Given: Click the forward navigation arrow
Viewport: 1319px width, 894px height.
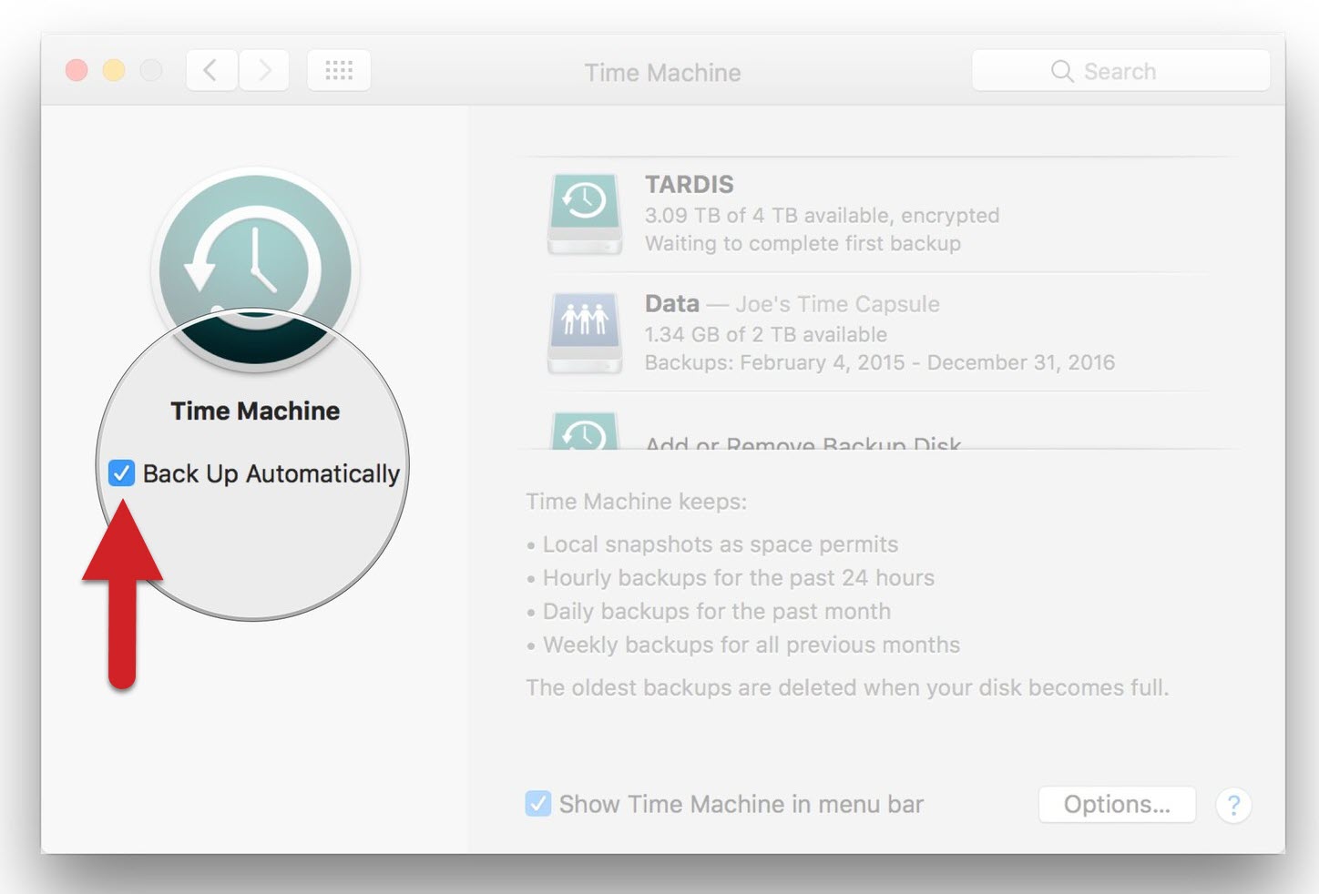Looking at the screenshot, I should (x=264, y=71).
